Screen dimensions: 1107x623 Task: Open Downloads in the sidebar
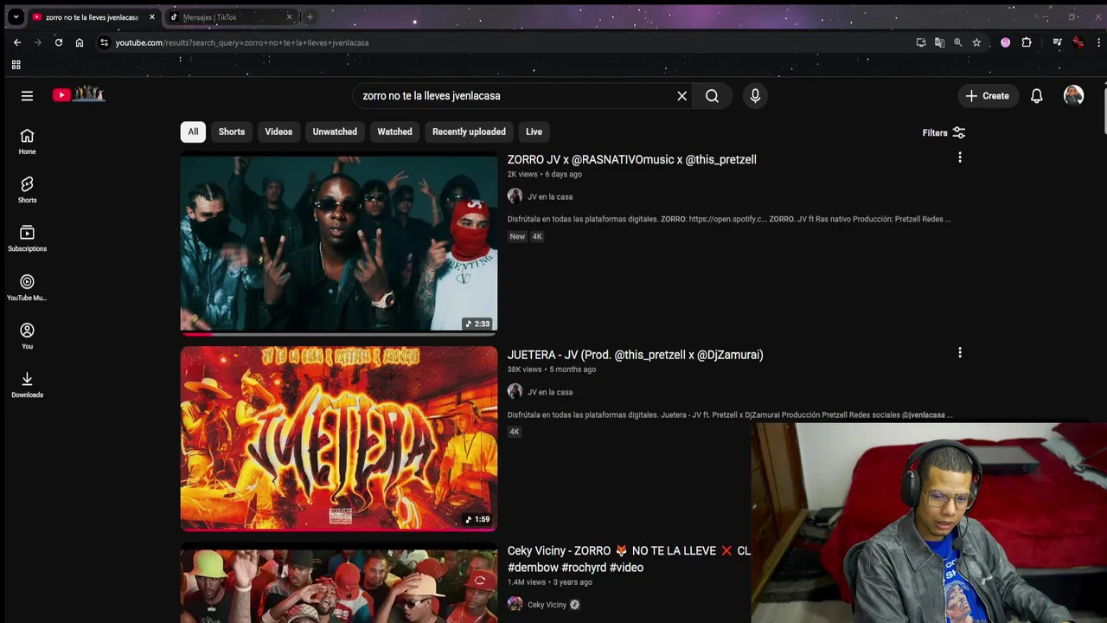coord(27,385)
